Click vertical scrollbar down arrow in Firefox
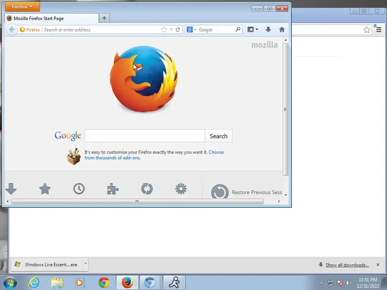Viewport: 387px width, 290px height. coord(286,195)
